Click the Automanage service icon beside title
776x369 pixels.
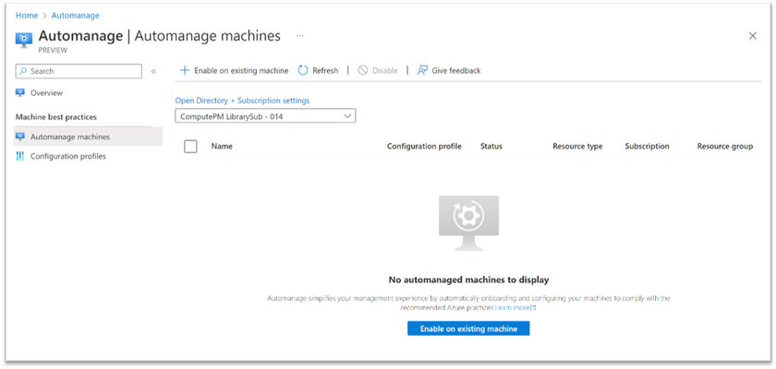24,40
